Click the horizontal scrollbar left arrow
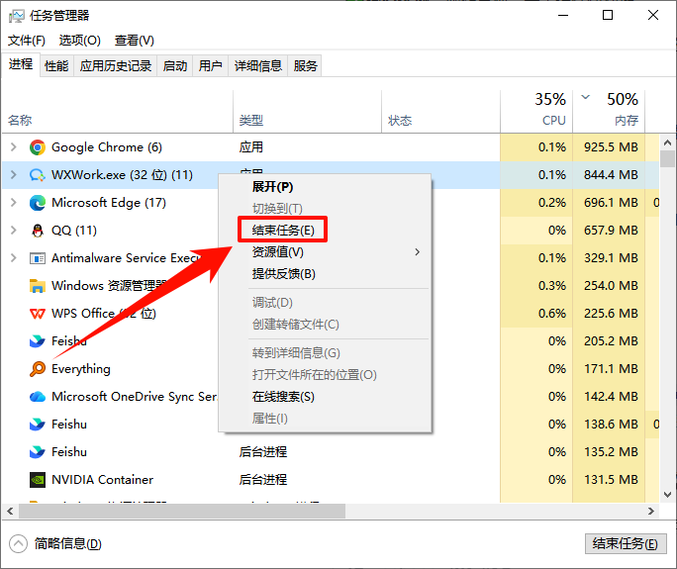This screenshot has width=677, height=569. tap(10, 512)
